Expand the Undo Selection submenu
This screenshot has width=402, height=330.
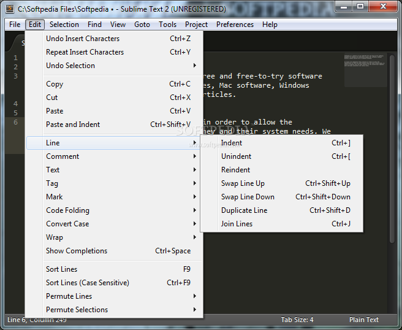coord(115,66)
